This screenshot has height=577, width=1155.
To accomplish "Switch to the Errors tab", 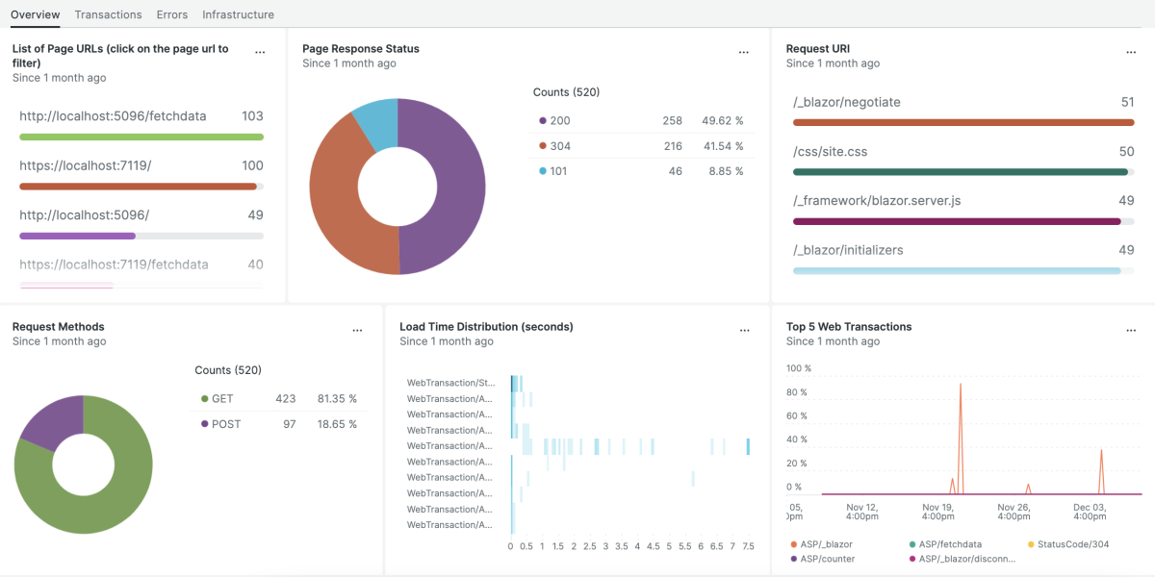I will pos(172,14).
